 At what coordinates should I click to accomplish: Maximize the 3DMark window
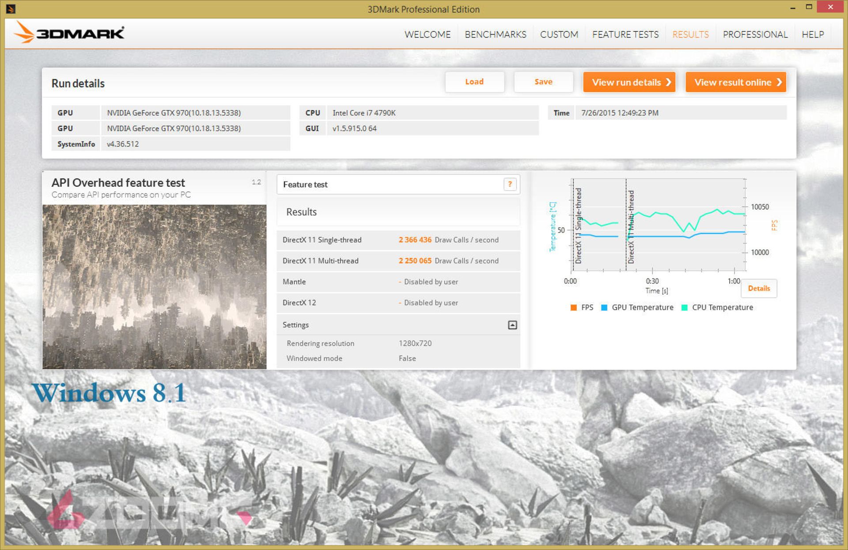click(x=809, y=7)
